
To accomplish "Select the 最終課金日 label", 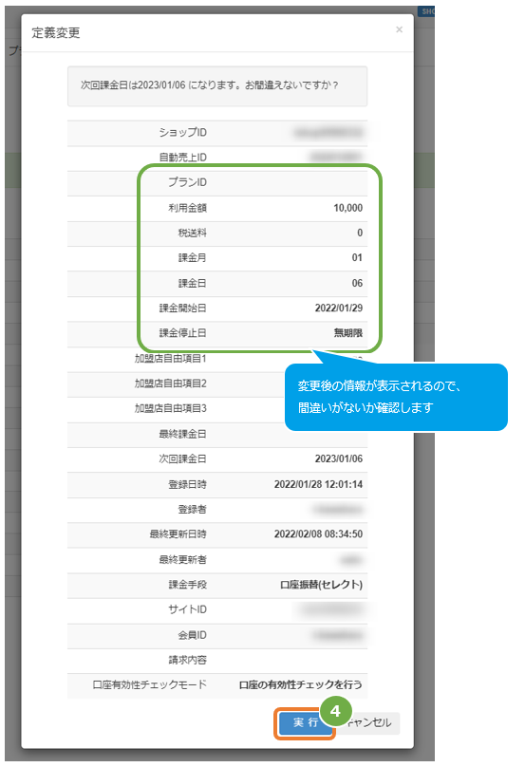I will [182, 434].
